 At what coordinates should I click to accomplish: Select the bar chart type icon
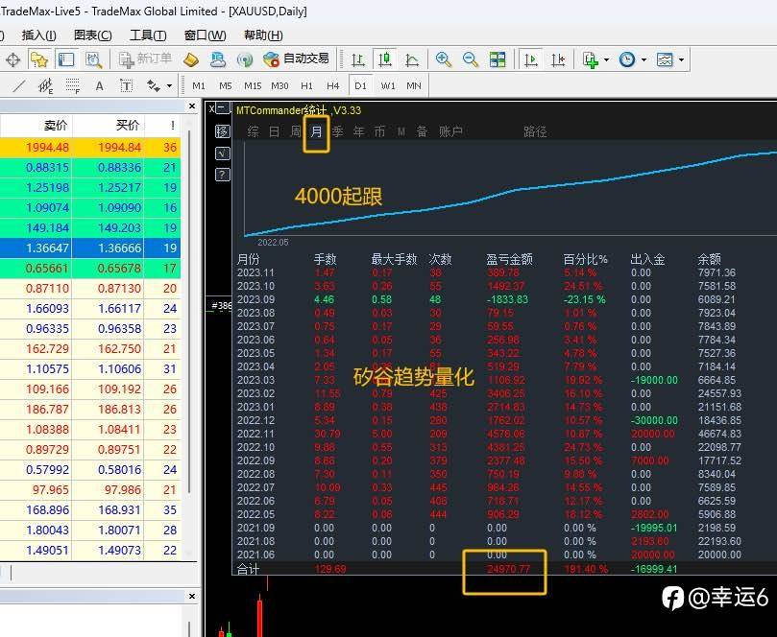tap(358, 59)
